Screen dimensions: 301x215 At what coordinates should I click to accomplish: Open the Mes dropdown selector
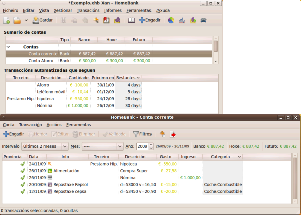click(x=102, y=146)
